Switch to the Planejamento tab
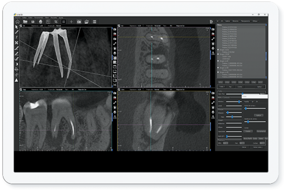The height and width of the screenshot is (191, 284). 245,21
